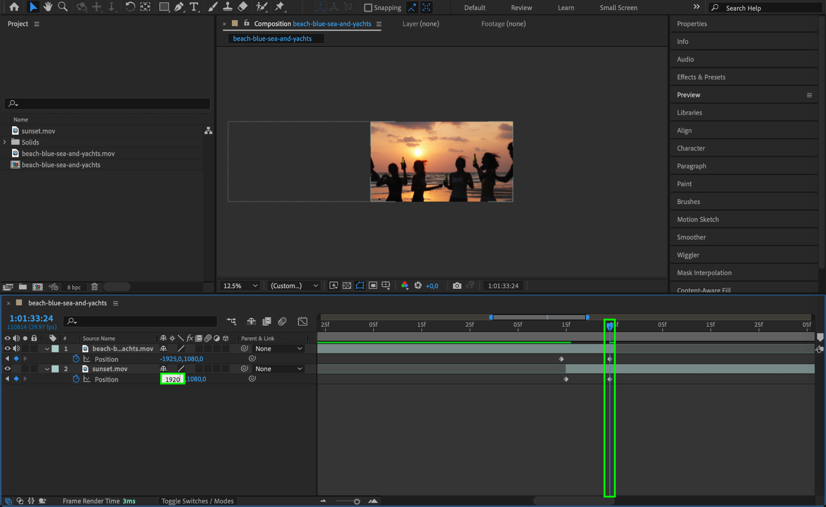The width and height of the screenshot is (826, 507).
Task: Open the 12.5% magnification dropdown
Action: point(240,286)
